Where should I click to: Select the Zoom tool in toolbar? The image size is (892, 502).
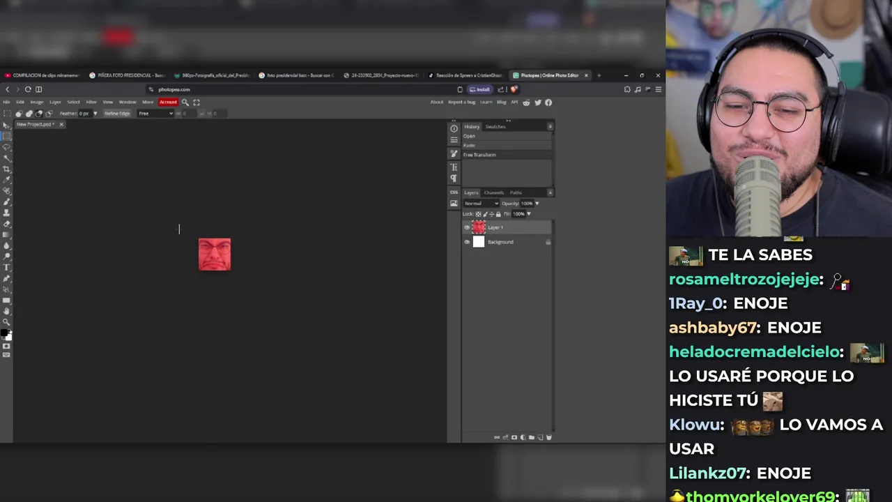[x=7, y=321]
